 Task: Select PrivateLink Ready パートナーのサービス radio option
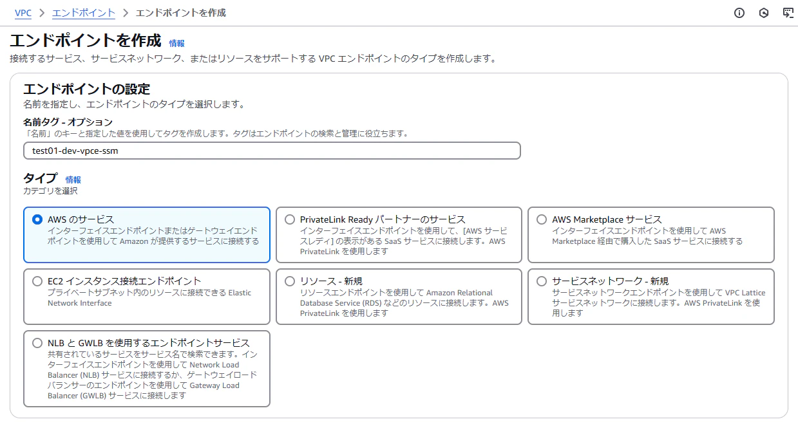[x=290, y=219]
